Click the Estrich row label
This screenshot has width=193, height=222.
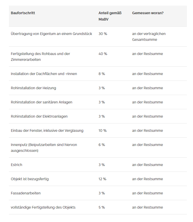point(17,165)
